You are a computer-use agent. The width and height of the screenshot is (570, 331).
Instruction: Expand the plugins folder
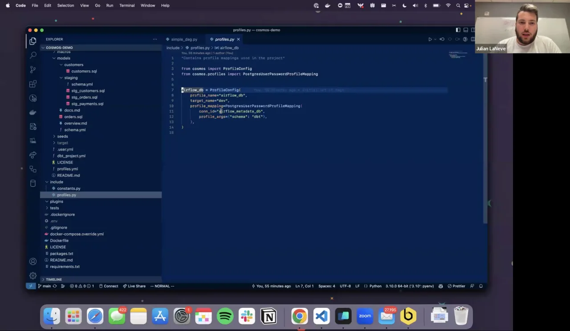pos(57,201)
